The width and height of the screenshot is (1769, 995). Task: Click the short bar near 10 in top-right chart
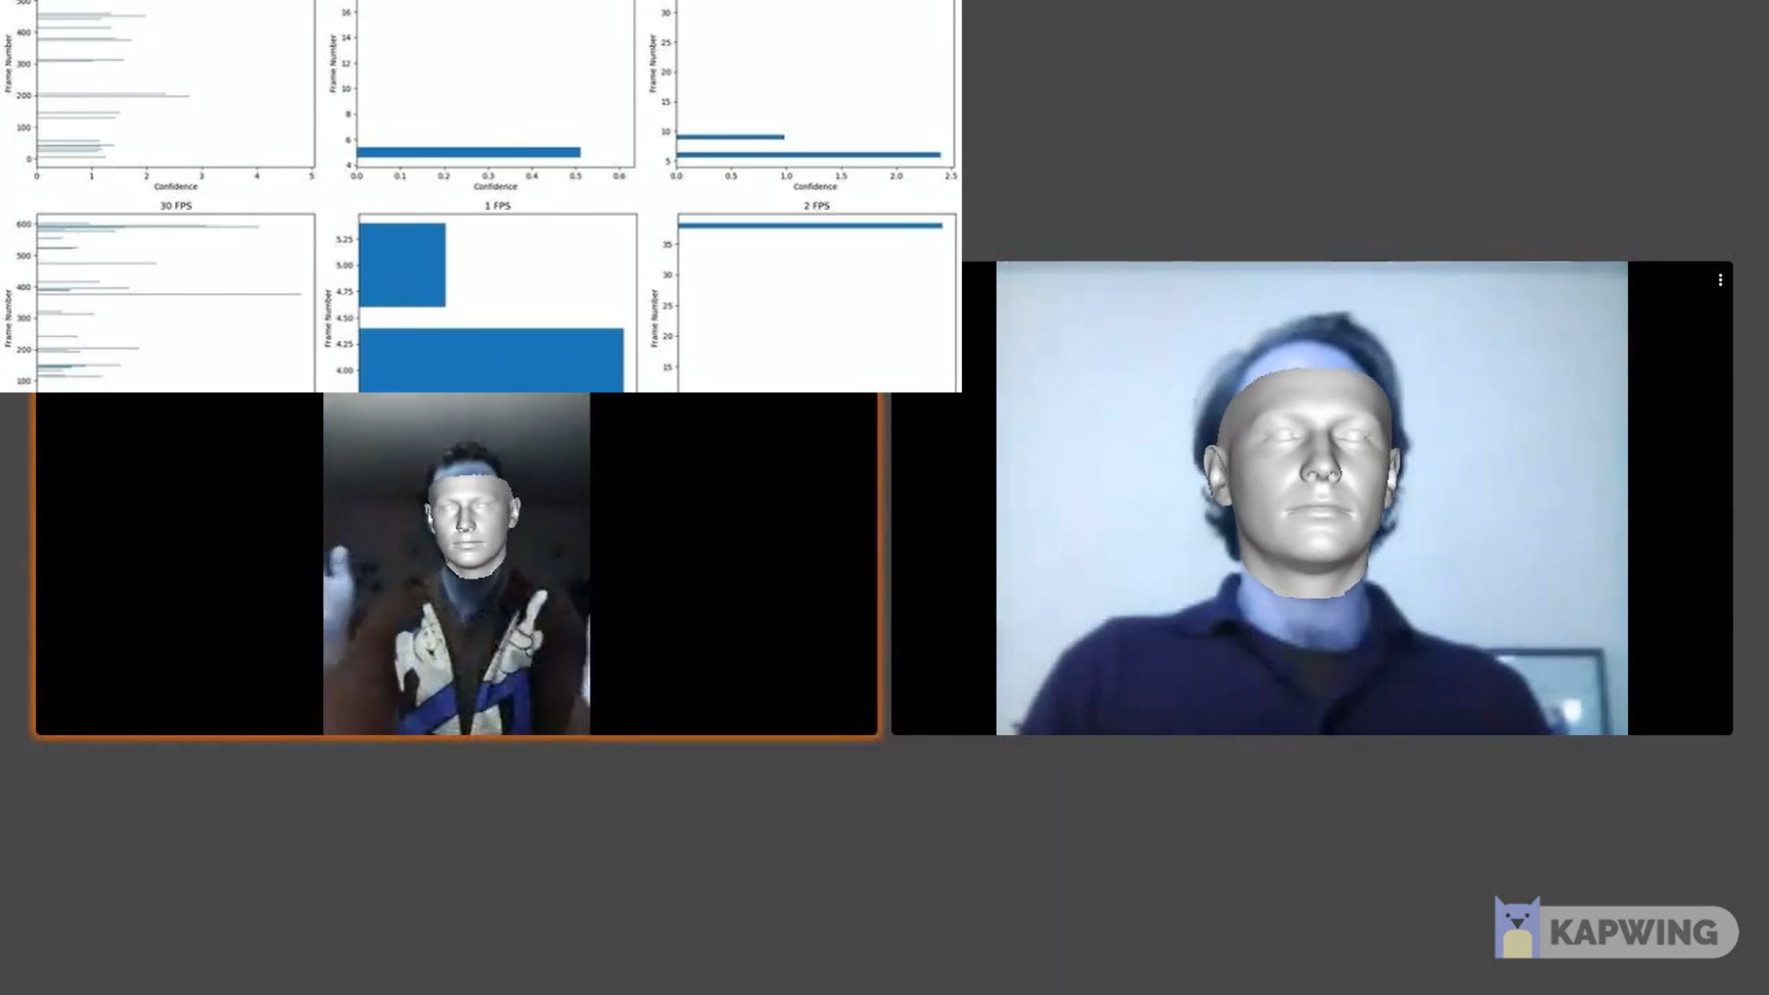730,137
